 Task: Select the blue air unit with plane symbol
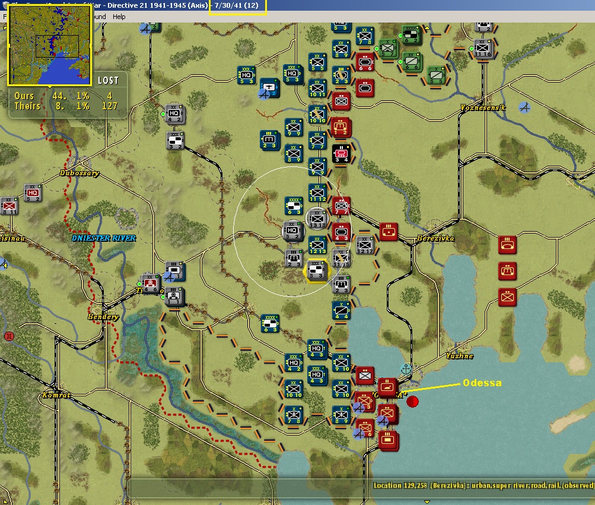pyautogui.click(x=269, y=88)
